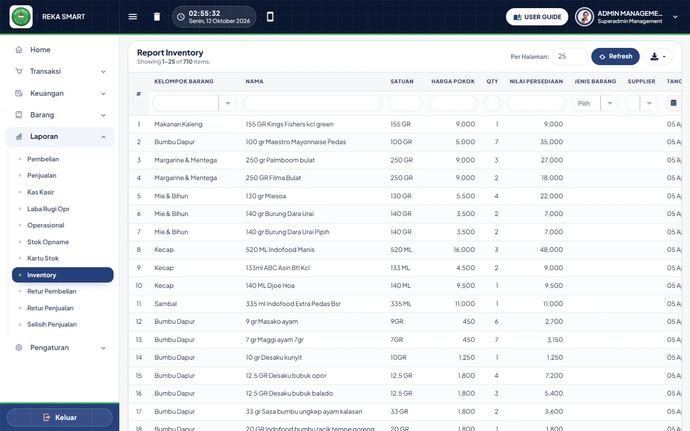Toggle the hamburger sidebar menu icon
This screenshot has width=690, height=431.
point(133,17)
